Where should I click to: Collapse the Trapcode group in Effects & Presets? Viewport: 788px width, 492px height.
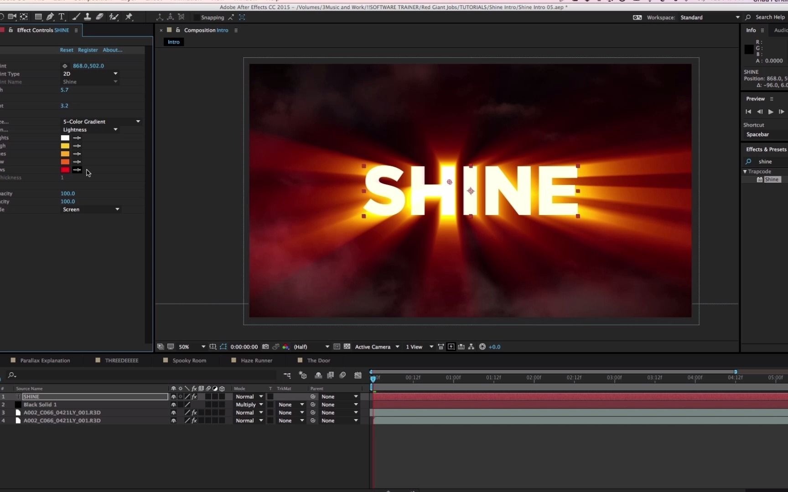pos(745,171)
